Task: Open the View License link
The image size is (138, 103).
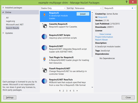Action: tap(105, 34)
